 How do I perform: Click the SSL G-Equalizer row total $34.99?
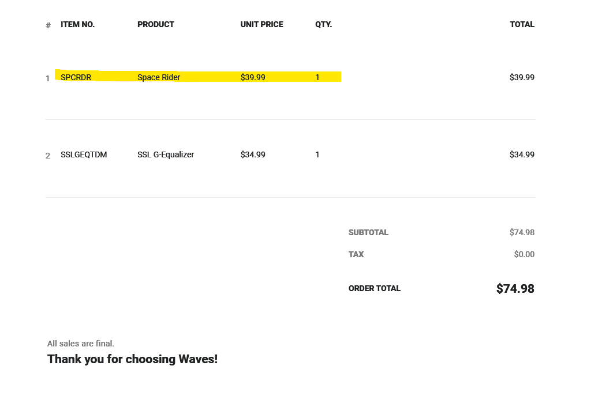click(x=522, y=154)
